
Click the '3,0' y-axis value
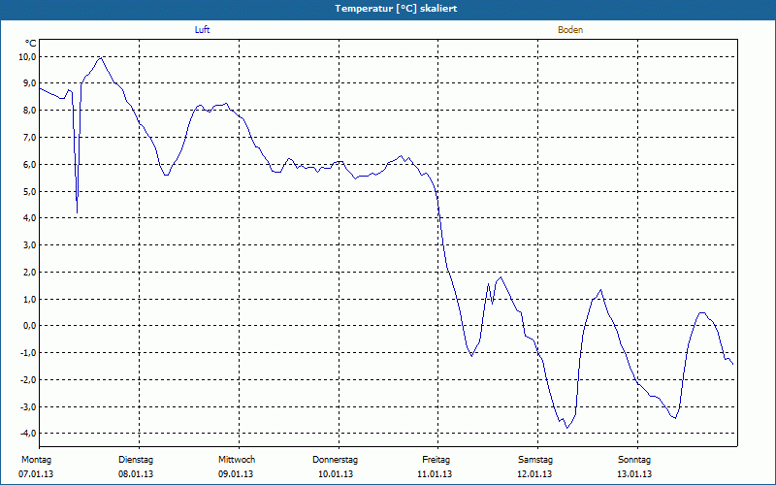click(x=30, y=245)
